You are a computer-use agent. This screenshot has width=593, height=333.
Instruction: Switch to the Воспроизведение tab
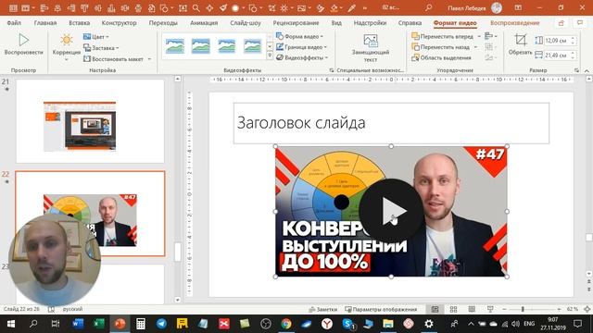coord(515,22)
